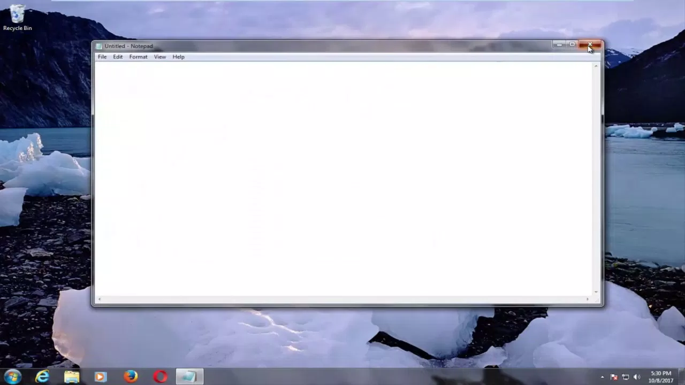Launch Internet Explorer from the taskbar
685x385 pixels.
point(42,376)
